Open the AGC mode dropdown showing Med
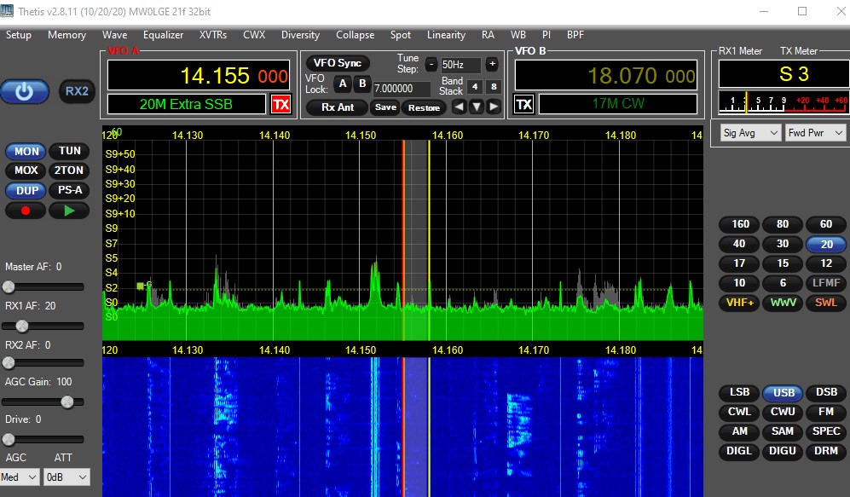Image resolution: width=850 pixels, height=497 pixels. pyautogui.click(x=20, y=477)
